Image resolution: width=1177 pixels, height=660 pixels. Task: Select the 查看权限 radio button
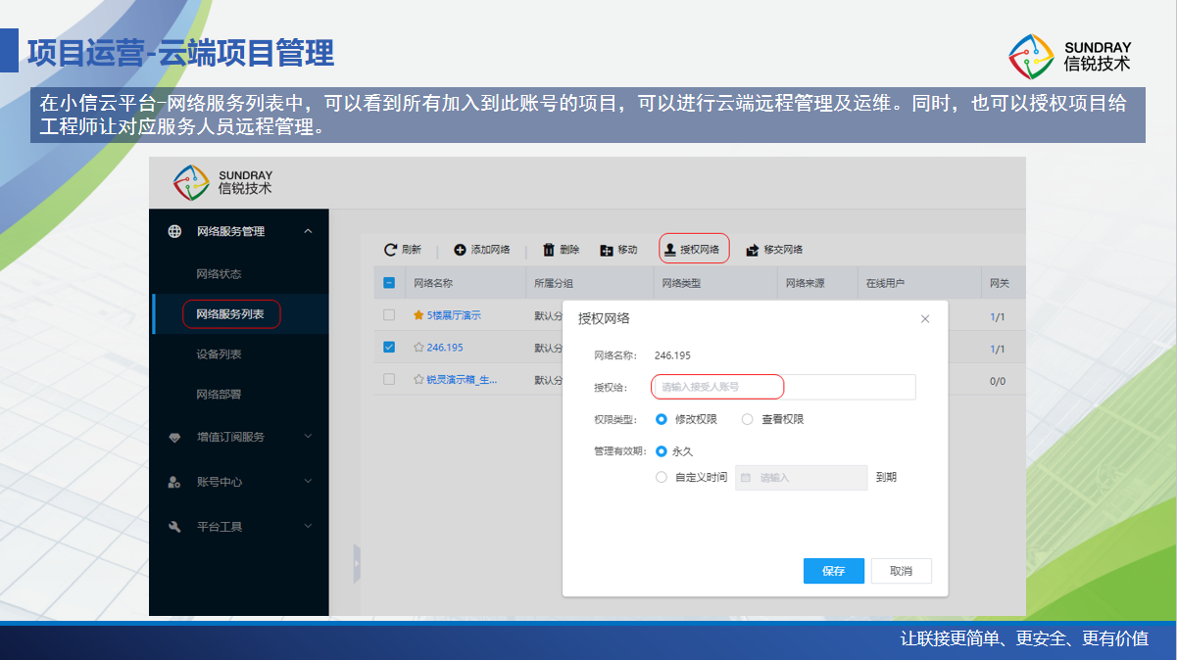tap(747, 419)
